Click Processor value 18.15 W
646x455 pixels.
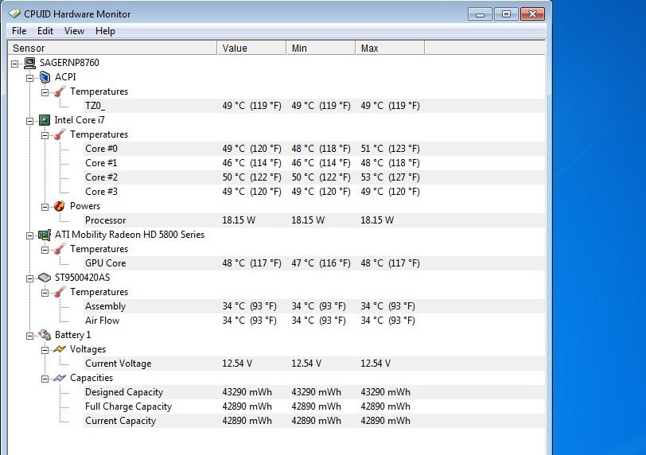239,220
